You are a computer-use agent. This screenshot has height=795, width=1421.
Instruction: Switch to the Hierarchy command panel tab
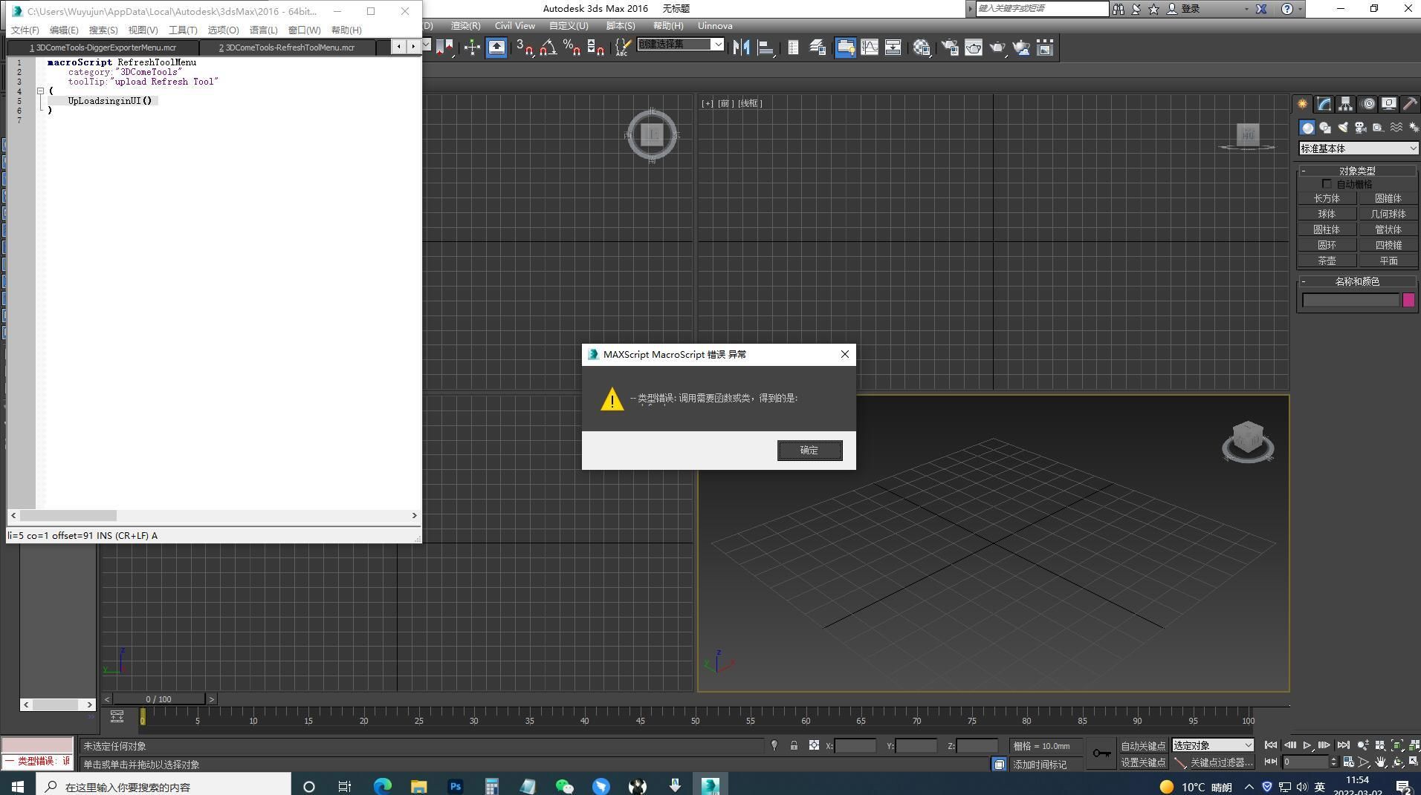(x=1346, y=104)
